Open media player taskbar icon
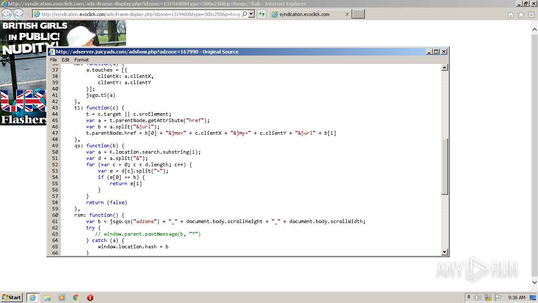The height and width of the screenshot is (303, 538). click(62, 298)
